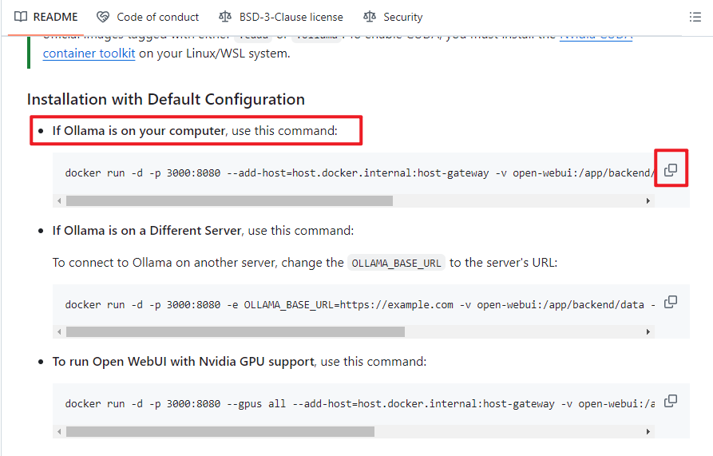
Task: Click the first code block's horizontal scrollbar thumb
Action: pyautogui.click(x=229, y=201)
